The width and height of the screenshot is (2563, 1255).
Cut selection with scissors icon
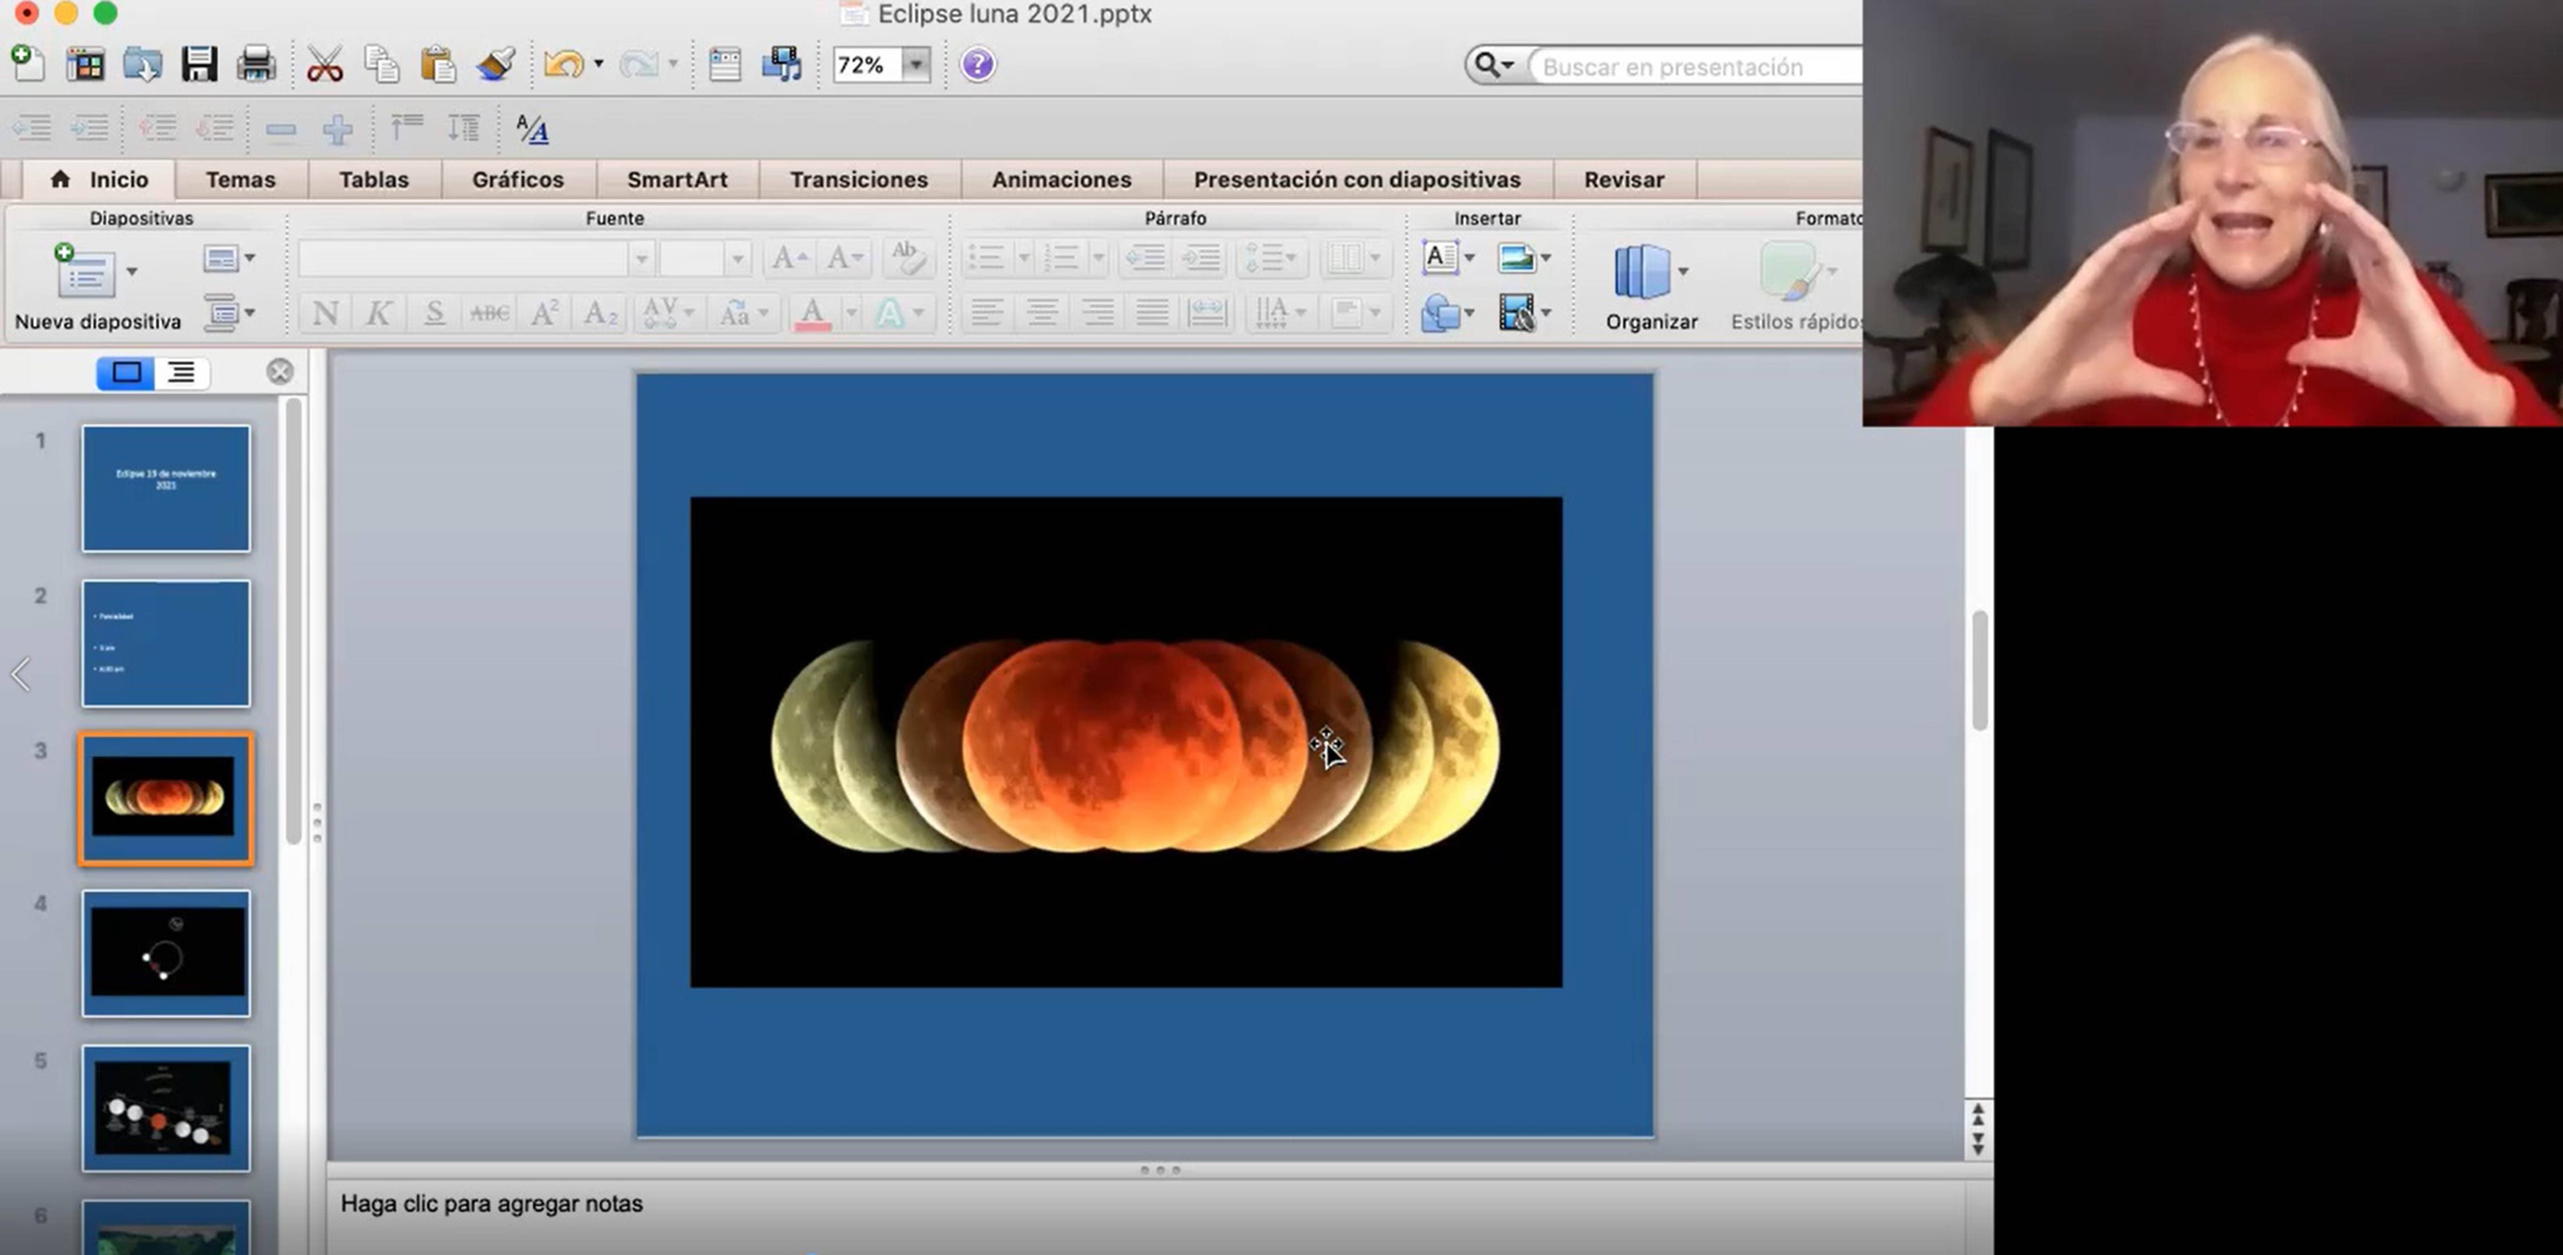[324, 65]
